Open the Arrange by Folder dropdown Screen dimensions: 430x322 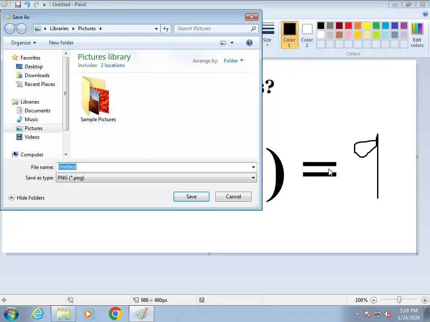coord(233,61)
